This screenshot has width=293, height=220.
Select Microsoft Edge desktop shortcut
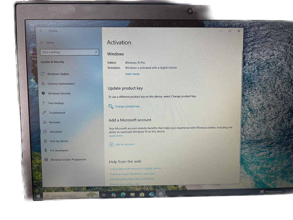(x=33, y=52)
